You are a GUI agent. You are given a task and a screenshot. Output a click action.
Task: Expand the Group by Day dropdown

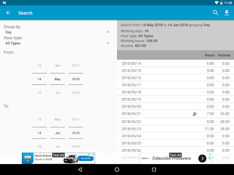pos(56,32)
